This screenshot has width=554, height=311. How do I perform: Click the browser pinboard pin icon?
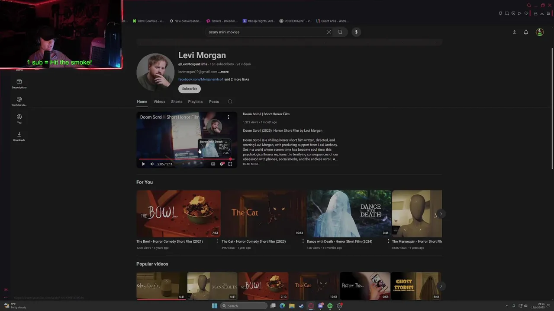pyautogui.click(x=500, y=13)
